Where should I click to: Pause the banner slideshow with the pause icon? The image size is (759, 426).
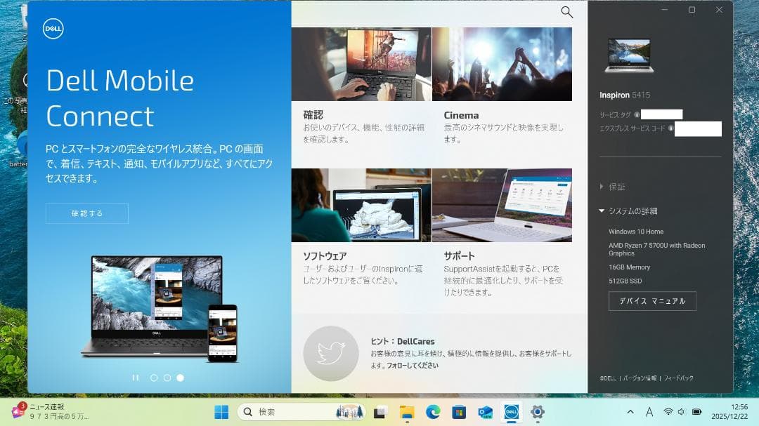tap(136, 378)
